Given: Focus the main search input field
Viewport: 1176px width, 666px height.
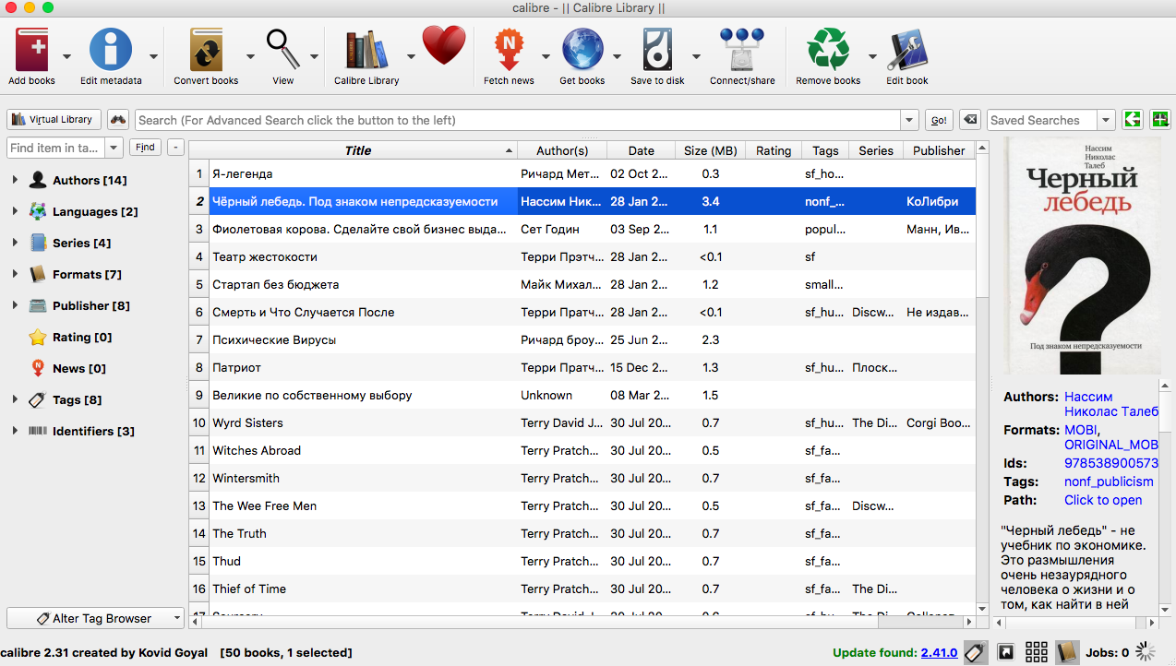Looking at the screenshot, I should click(x=518, y=120).
